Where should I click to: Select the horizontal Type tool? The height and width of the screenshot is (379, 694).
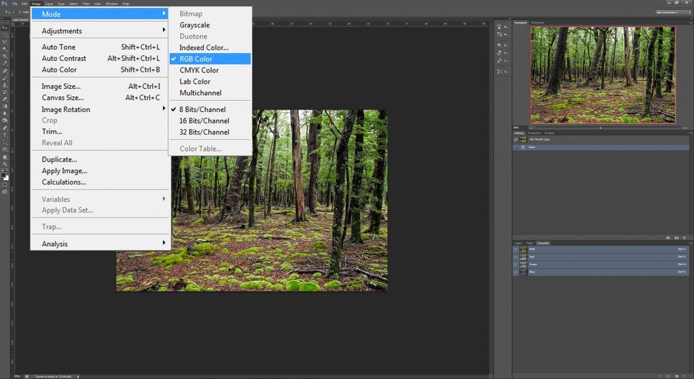click(x=5, y=135)
